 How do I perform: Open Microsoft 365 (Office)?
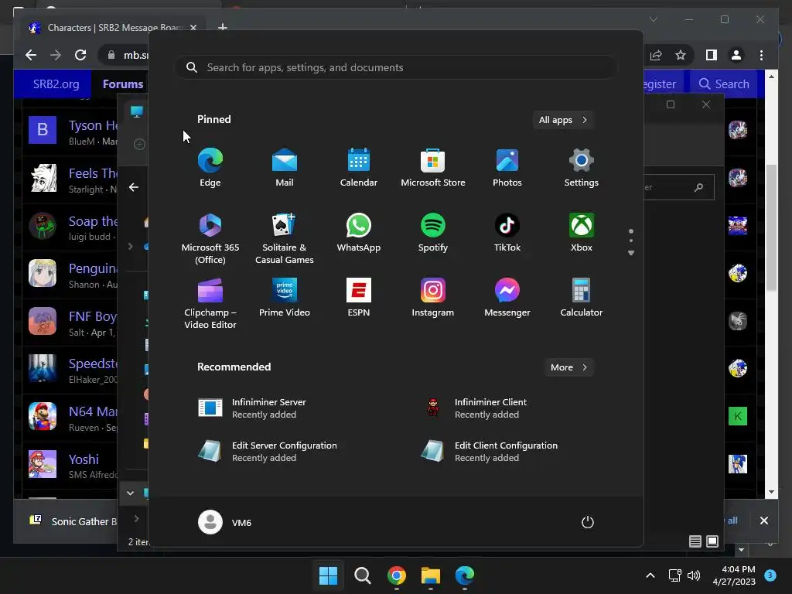[210, 238]
